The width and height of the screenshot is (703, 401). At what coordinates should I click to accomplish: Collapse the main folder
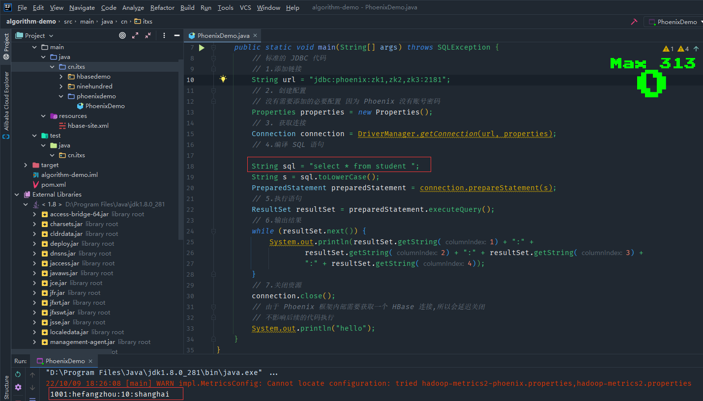pos(34,47)
